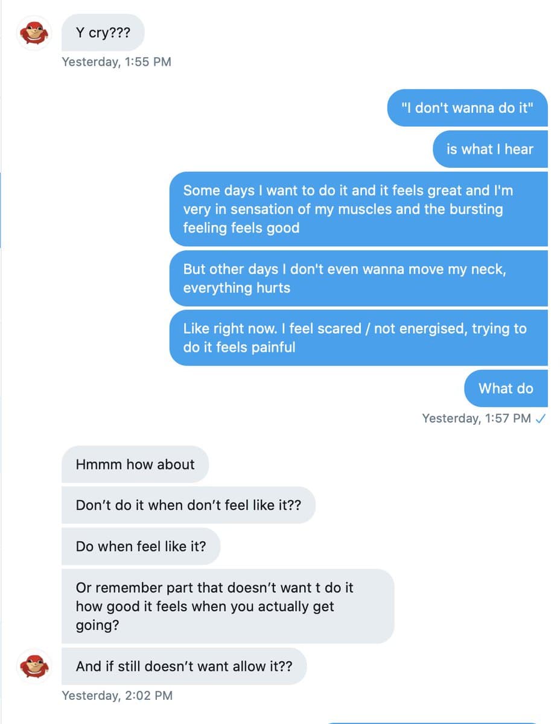560x724 pixels.
Task: Click the message starting "Some days I want"
Action: coord(358,209)
